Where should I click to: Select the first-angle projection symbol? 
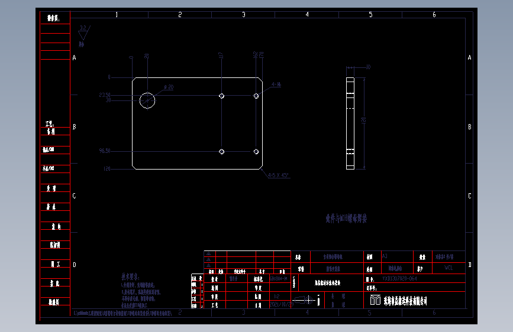pos(304,300)
